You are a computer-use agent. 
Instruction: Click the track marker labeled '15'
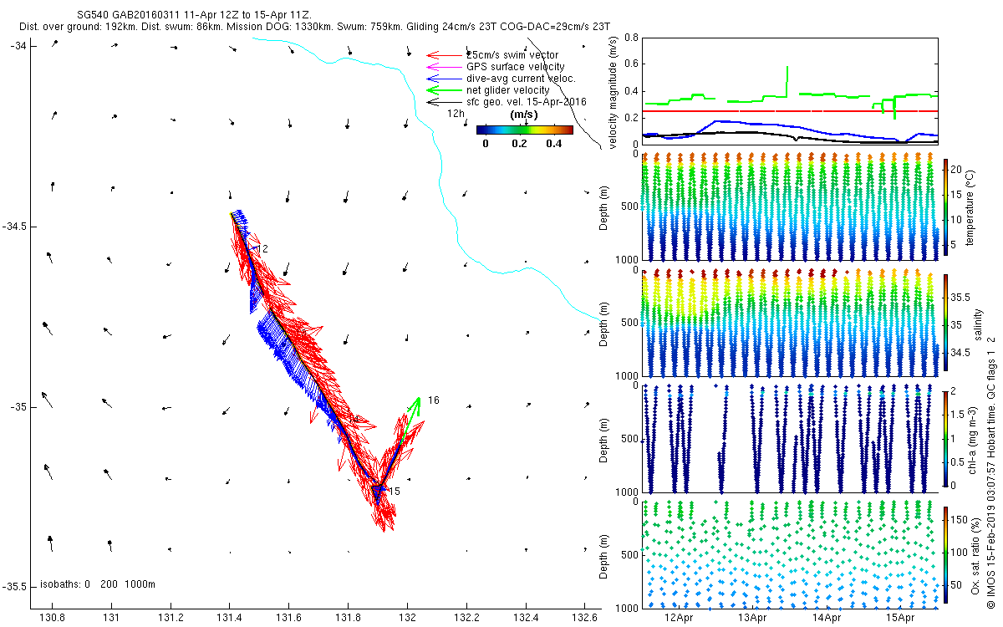[x=394, y=492]
